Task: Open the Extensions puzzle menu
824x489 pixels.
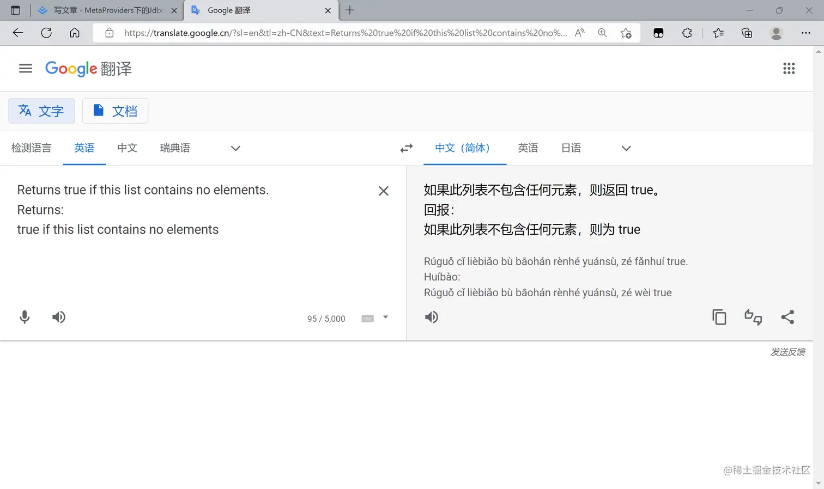Action: click(687, 33)
